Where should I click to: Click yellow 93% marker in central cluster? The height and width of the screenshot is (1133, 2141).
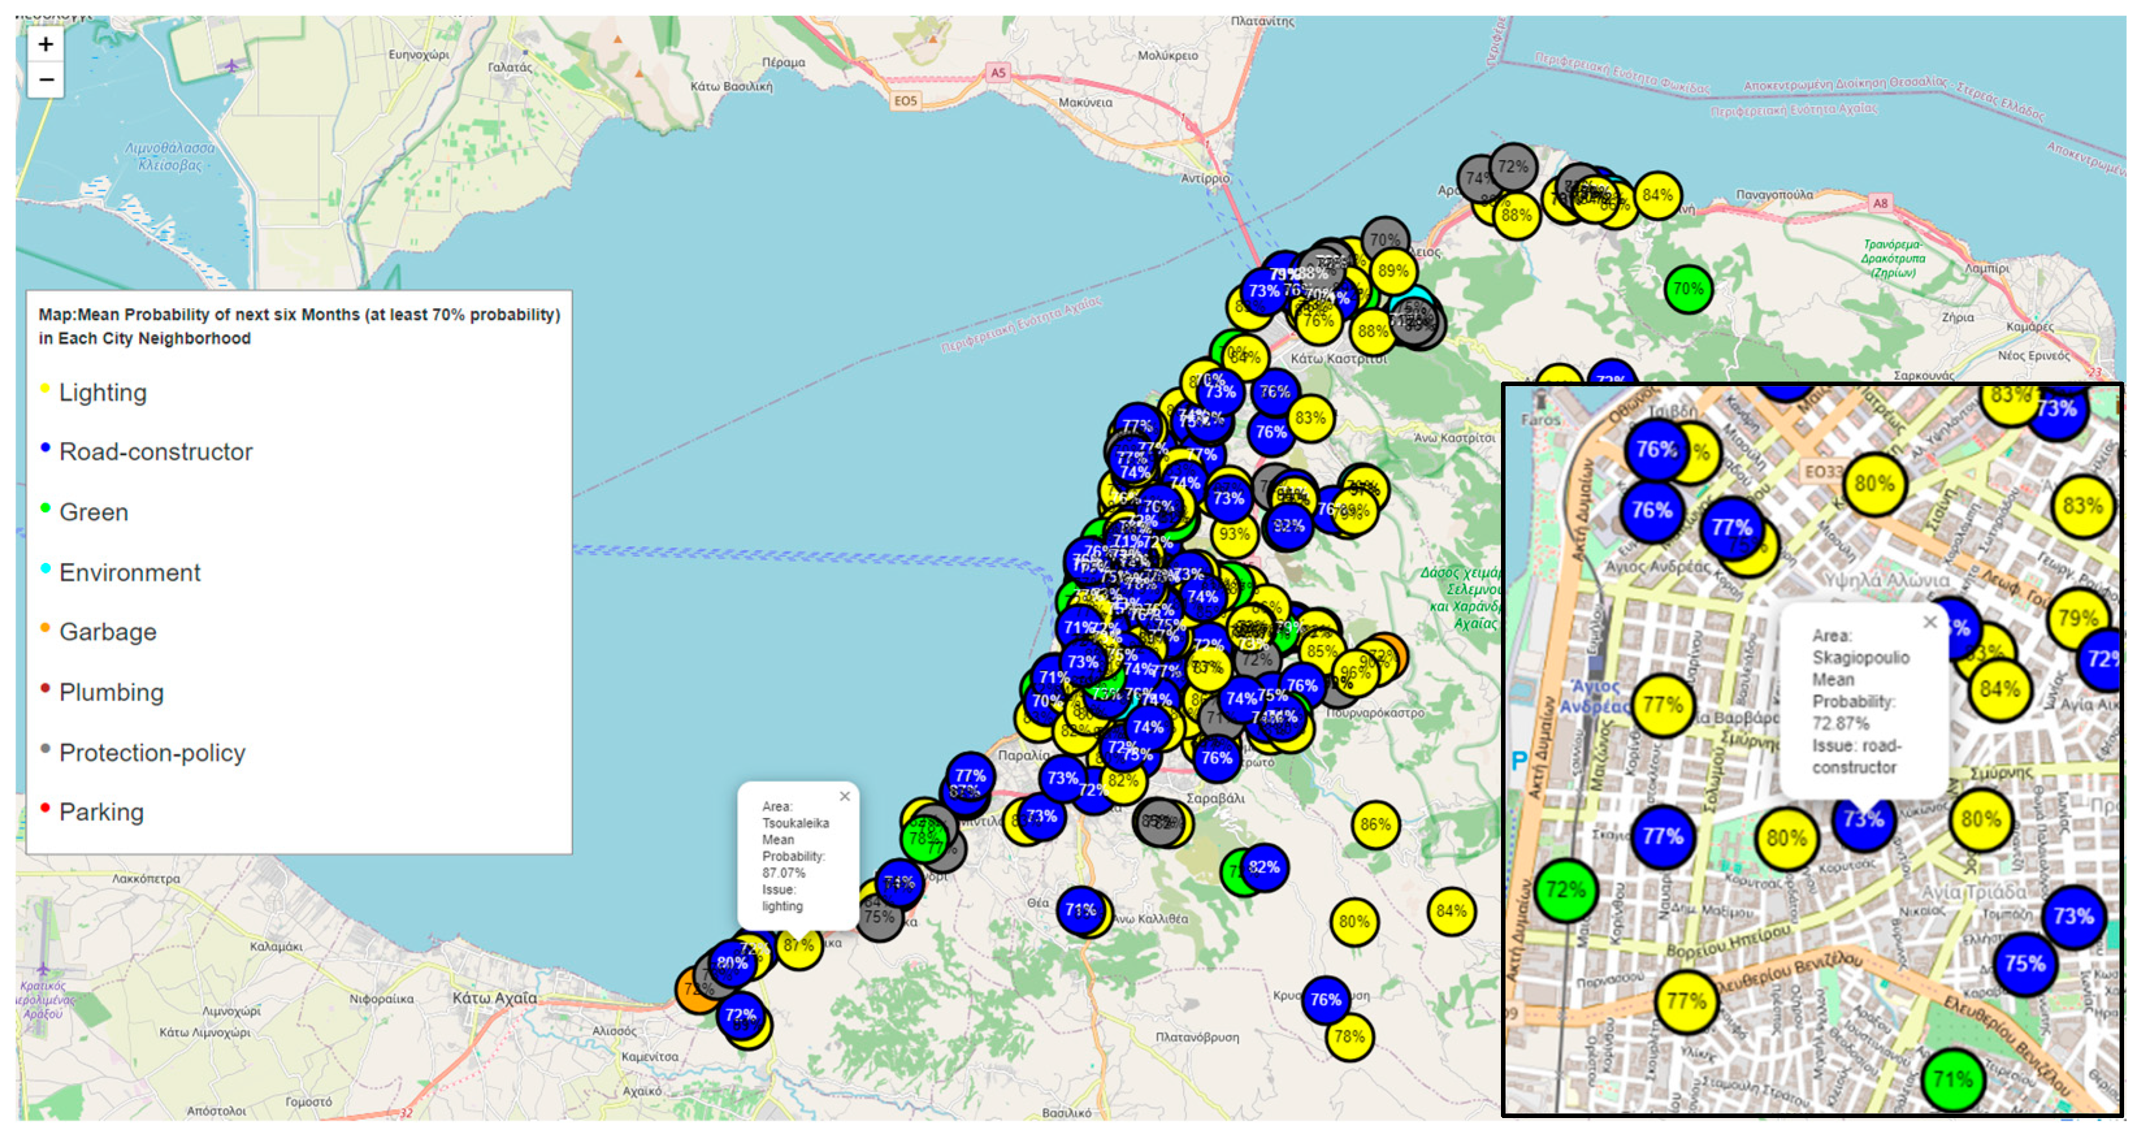[x=1234, y=534]
